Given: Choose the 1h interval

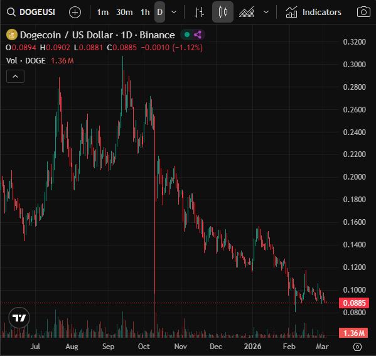Looking at the screenshot, I should [x=145, y=12].
